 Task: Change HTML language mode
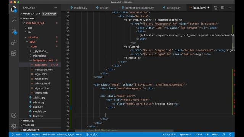click(x=215, y=134)
